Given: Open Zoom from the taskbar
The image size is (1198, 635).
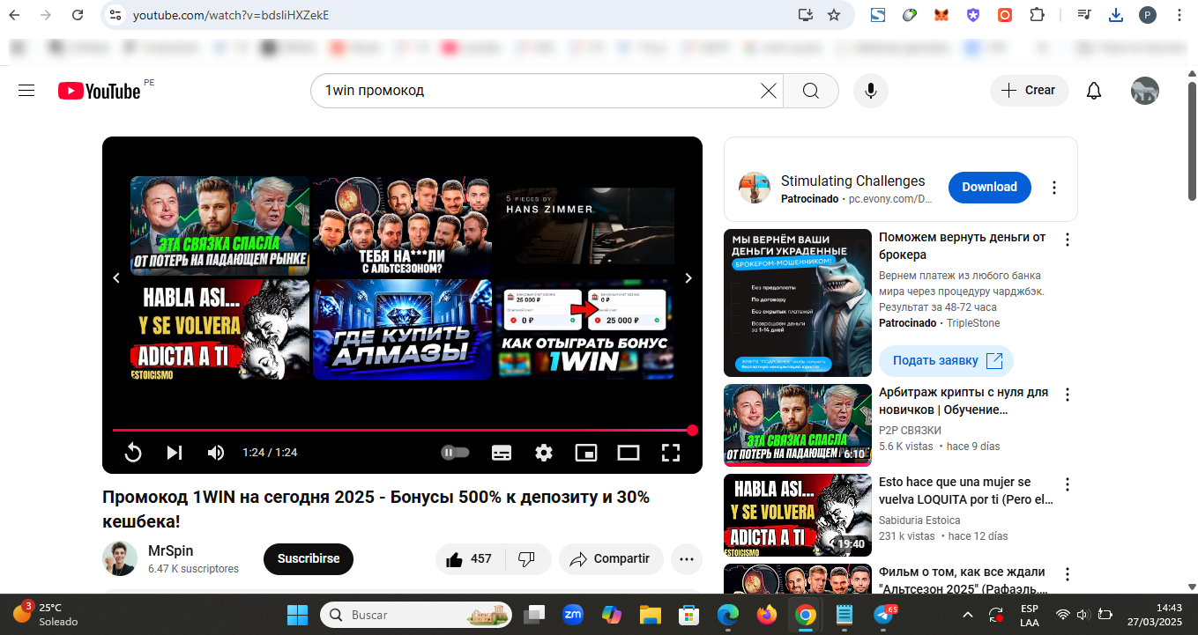Looking at the screenshot, I should (x=573, y=615).
